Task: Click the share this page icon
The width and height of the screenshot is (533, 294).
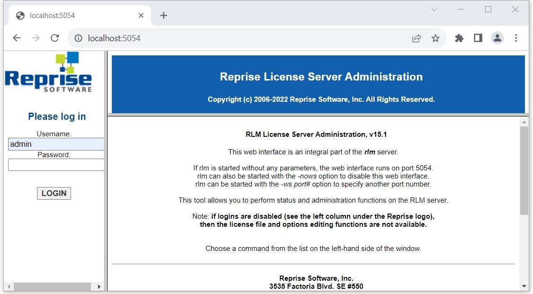Action: point(416,38)
